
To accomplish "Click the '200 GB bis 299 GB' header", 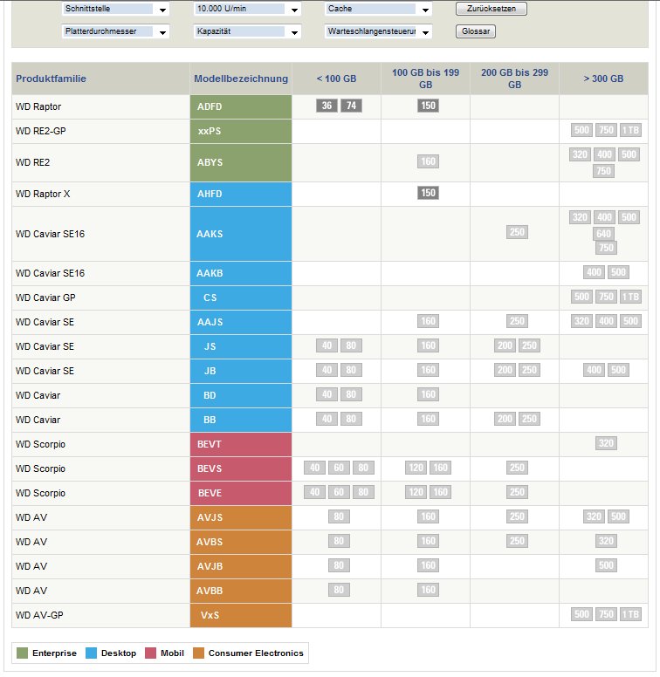I will point(514,79).
